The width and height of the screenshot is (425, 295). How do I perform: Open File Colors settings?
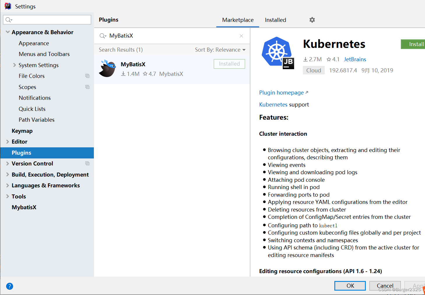tap(32, 76)
